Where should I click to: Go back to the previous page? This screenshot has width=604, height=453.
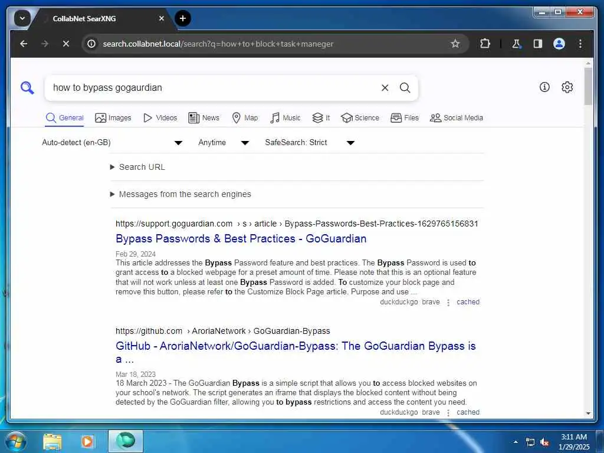tap(24, 44)
